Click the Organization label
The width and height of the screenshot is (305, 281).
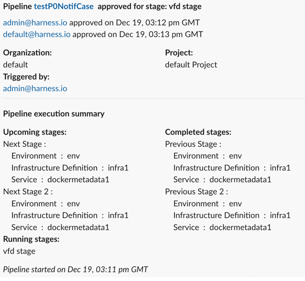(x=27, y=53)
